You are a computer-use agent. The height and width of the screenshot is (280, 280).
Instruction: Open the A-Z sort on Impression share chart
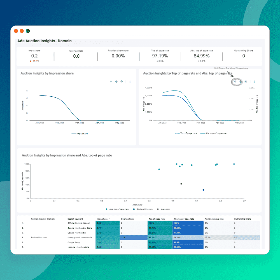(x=122, y=81)
